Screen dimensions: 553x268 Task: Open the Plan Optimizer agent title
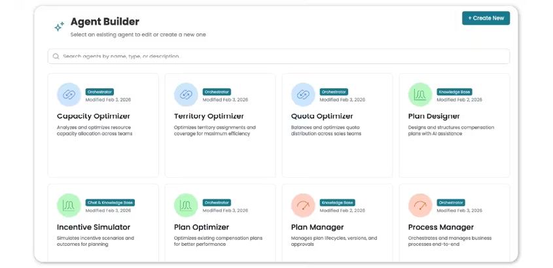click(x=202, y=227)
